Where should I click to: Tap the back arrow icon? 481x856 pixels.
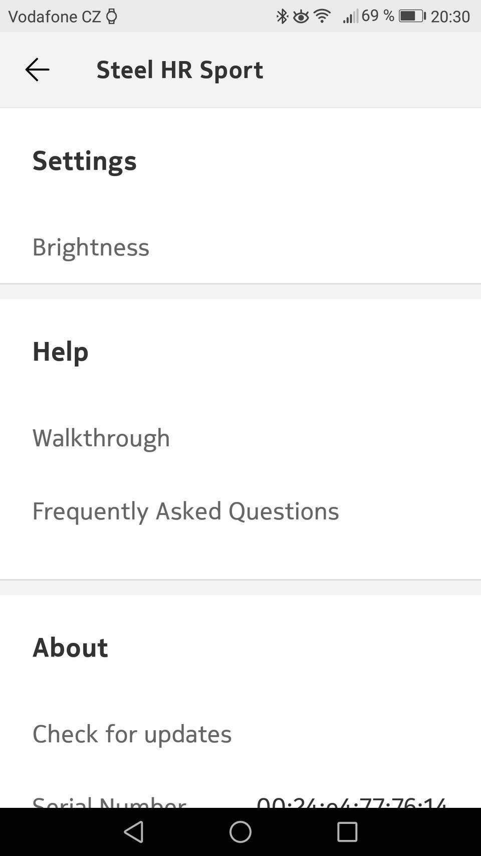[37, 70]
